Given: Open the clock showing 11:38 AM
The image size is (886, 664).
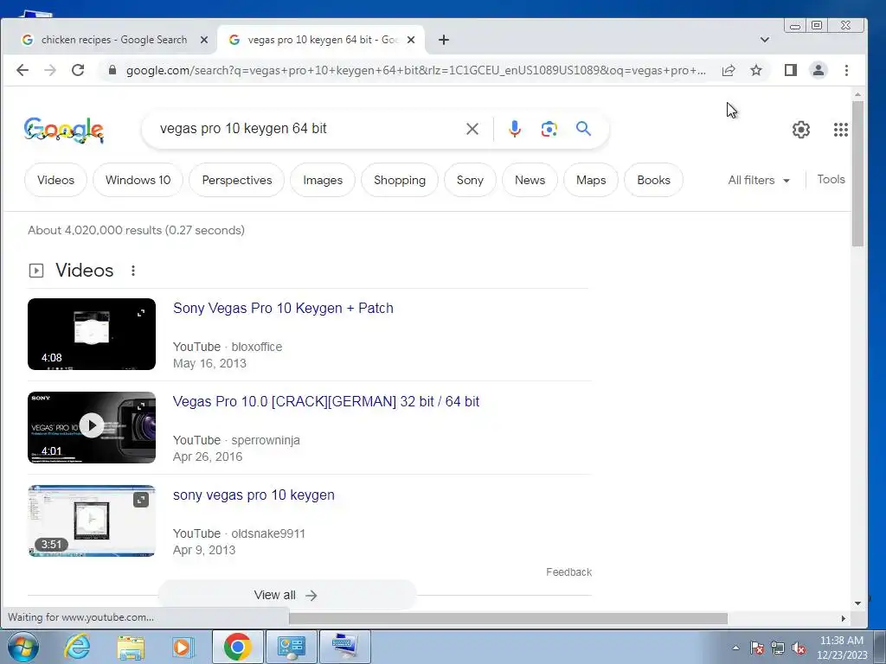Looking at the screenshot, I should (x=841, y=648).
